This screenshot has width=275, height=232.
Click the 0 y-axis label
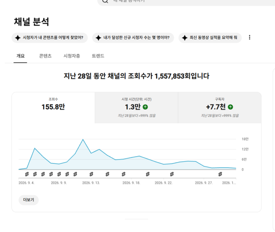point(242,170)
